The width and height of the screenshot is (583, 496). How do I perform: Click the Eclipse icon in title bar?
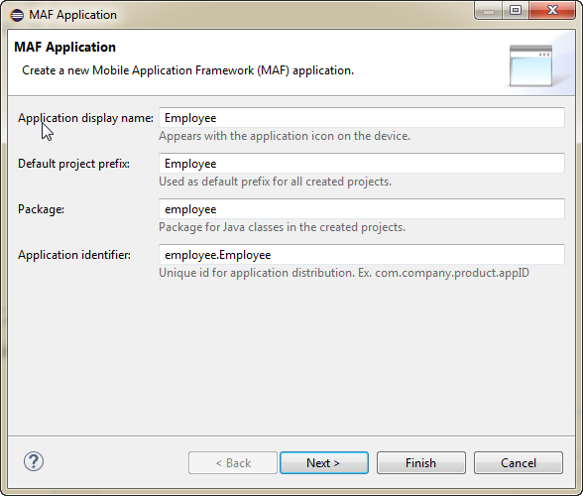tap(17, 15)
